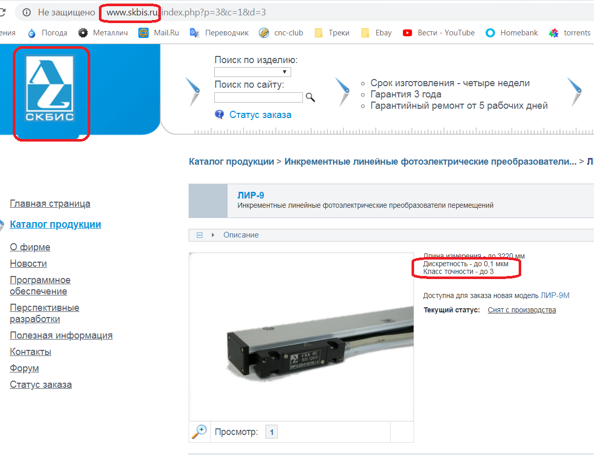Click the Срок изготовления - четыре недели text
Image resolution: width=594 pixels, height=455 pixels.
point(450,83)
